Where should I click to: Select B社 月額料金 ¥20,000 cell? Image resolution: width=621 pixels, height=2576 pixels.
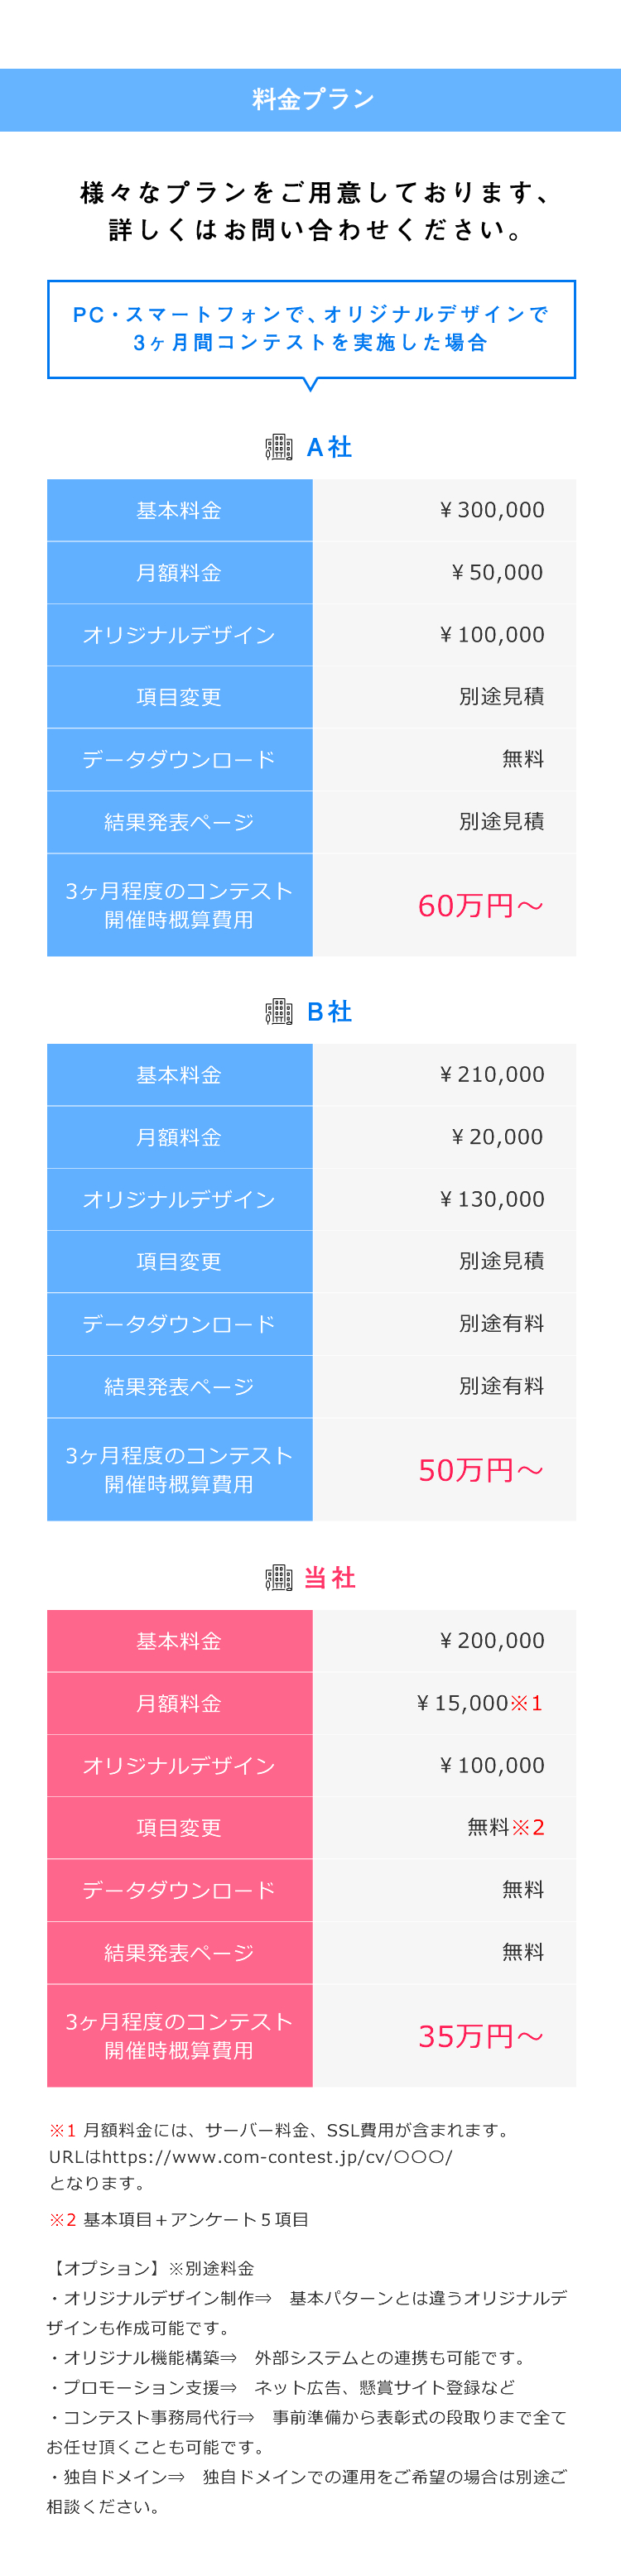pyautogui.click(x=444, y=1137)
